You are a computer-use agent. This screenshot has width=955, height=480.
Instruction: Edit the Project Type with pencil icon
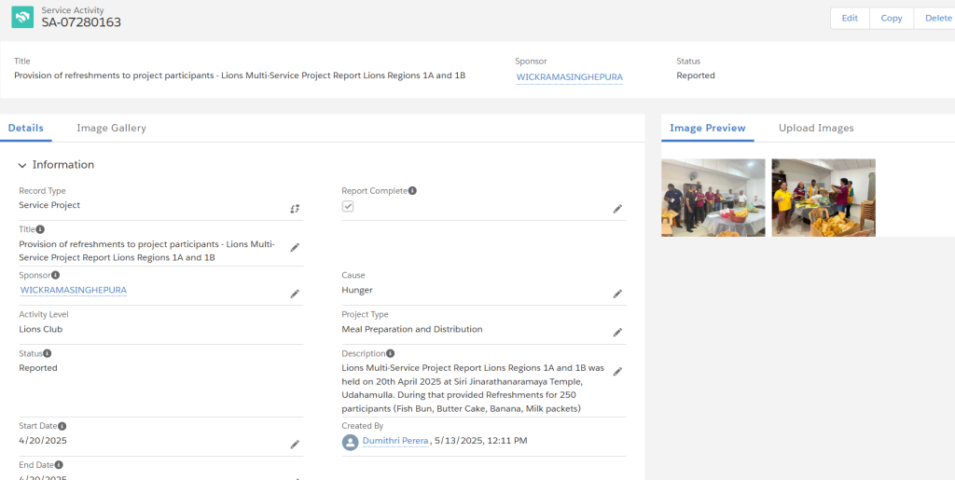pos(617,332)
